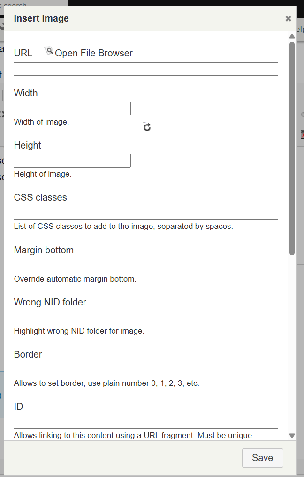Focus the Width input field
Image resolution: width=304 pixels, height=477 pixels.
72,108
